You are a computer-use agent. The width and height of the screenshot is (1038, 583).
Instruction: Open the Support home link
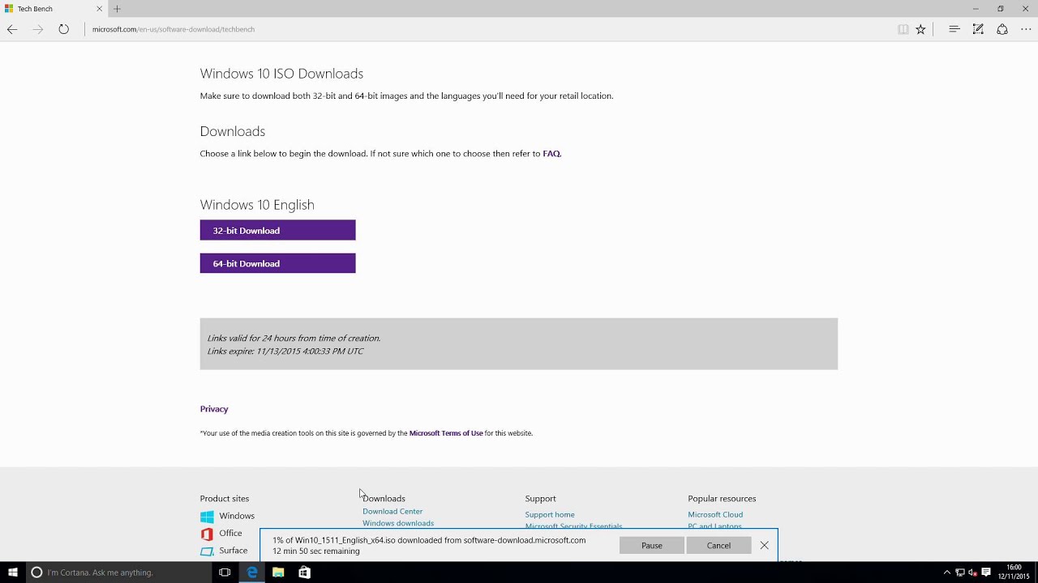point(550,515)
